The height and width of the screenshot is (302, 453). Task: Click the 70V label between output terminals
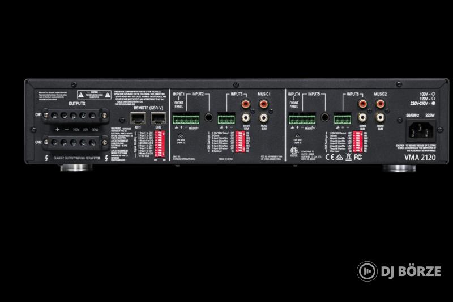coord(86,130)
